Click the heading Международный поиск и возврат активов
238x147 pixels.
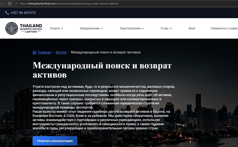tap(102, 70)
